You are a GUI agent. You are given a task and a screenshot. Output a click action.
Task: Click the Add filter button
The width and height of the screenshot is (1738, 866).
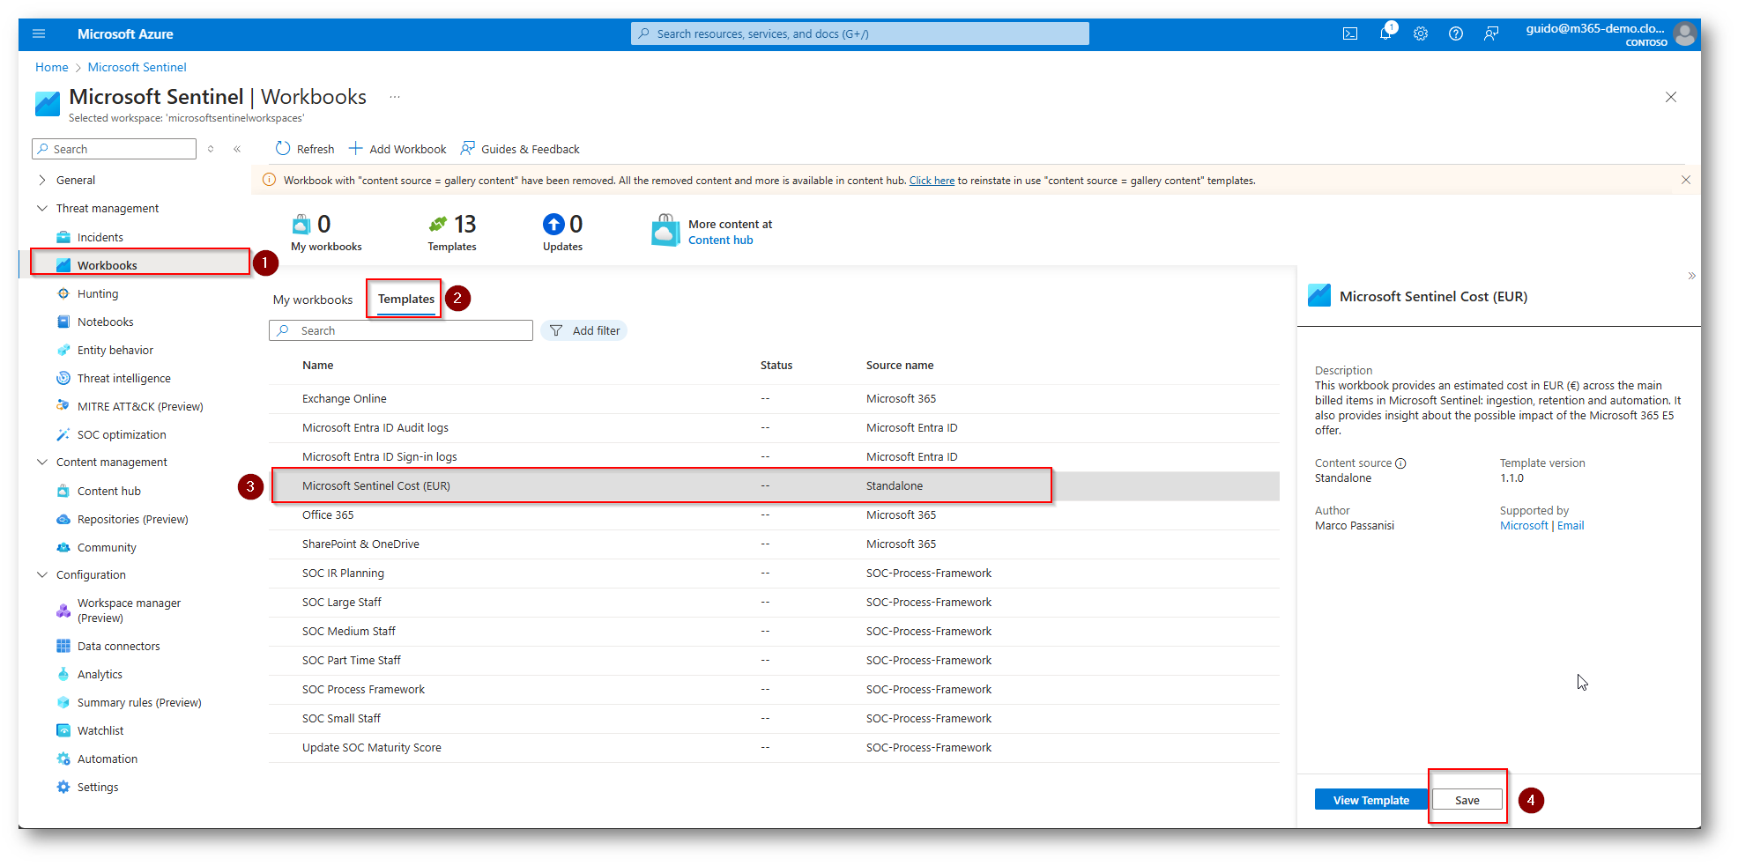(584, 330)
